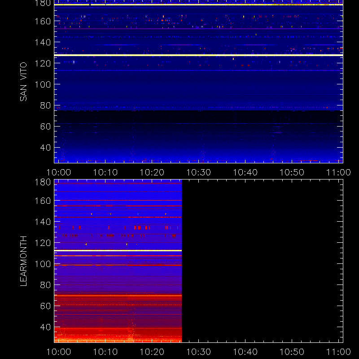Pick the 10:20 time label under SAN VITO plot

[152, 172]
